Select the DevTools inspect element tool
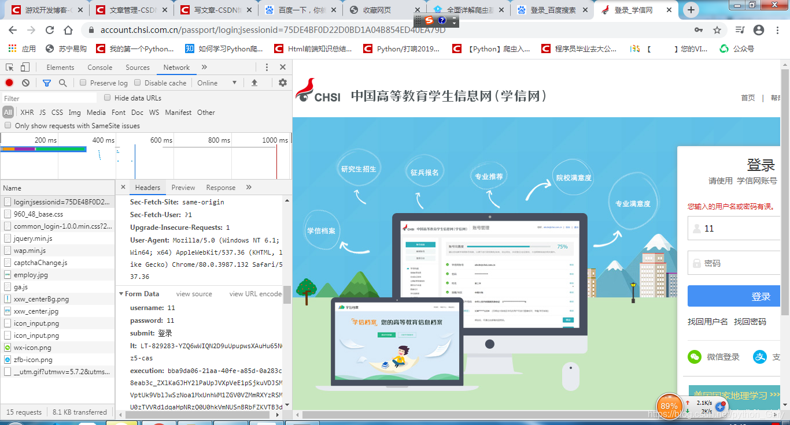This screenshot has width=790, height=425. click(x=9, y=68)
